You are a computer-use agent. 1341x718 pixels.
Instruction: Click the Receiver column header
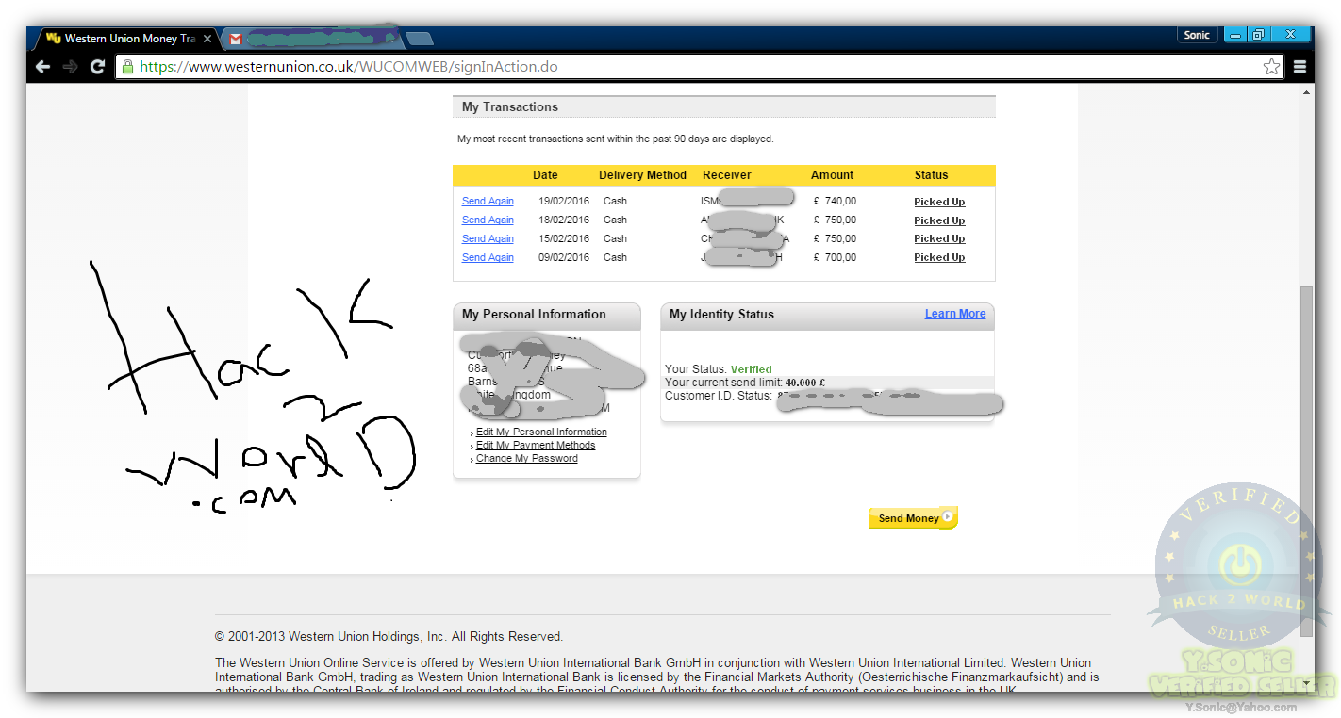(x=727, y=175)
